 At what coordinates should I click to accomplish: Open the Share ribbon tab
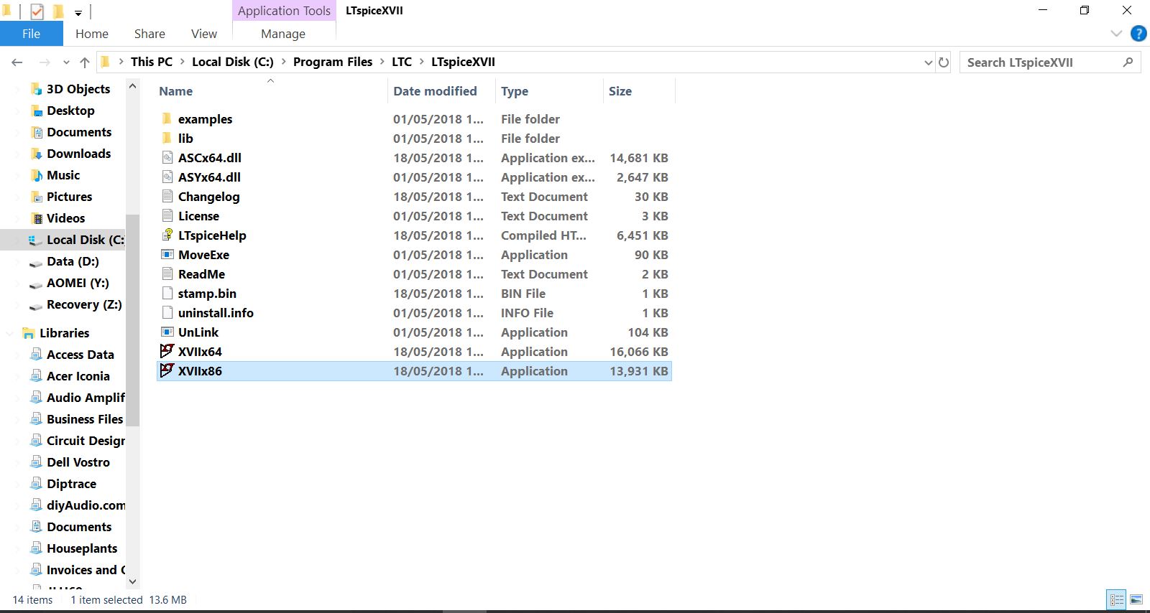click(149, 34)
